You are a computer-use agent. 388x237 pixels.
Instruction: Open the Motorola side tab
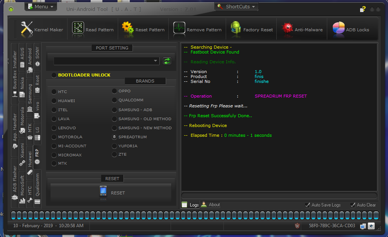click(22, 120)
